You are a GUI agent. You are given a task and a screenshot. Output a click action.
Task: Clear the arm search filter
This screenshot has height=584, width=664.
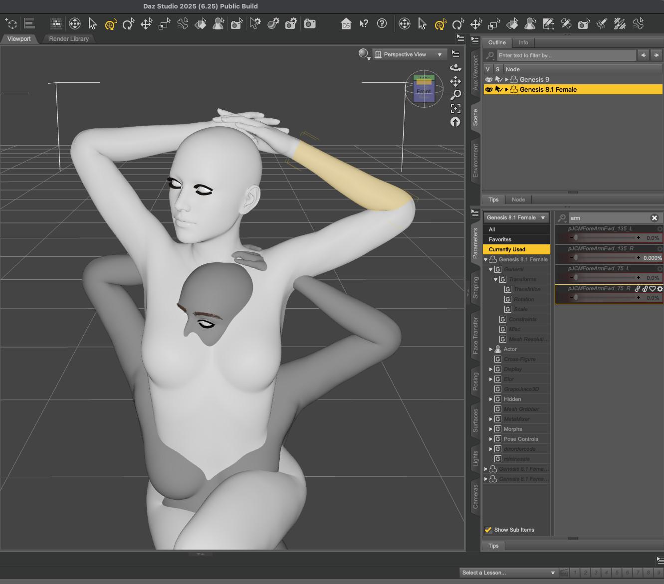(655, 218)
